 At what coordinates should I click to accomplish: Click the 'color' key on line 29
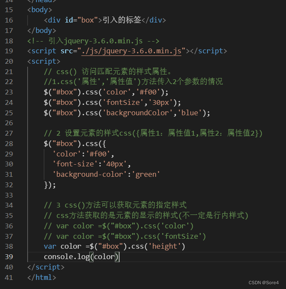pos(67,154)
